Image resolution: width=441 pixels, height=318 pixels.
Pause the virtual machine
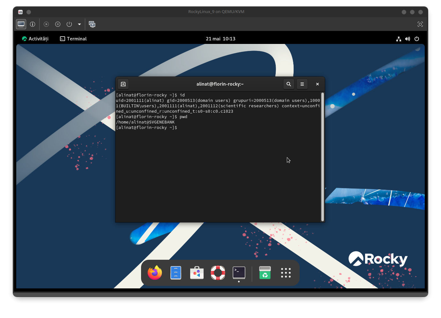58,24
